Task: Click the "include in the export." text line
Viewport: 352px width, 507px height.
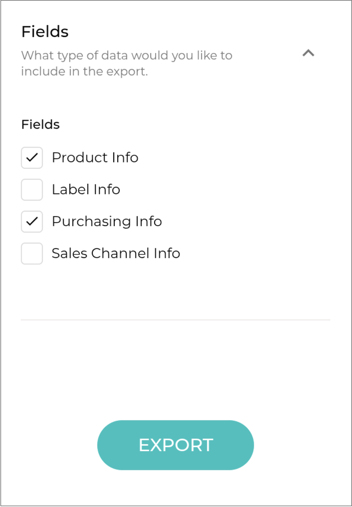Action: pos(84,71)
